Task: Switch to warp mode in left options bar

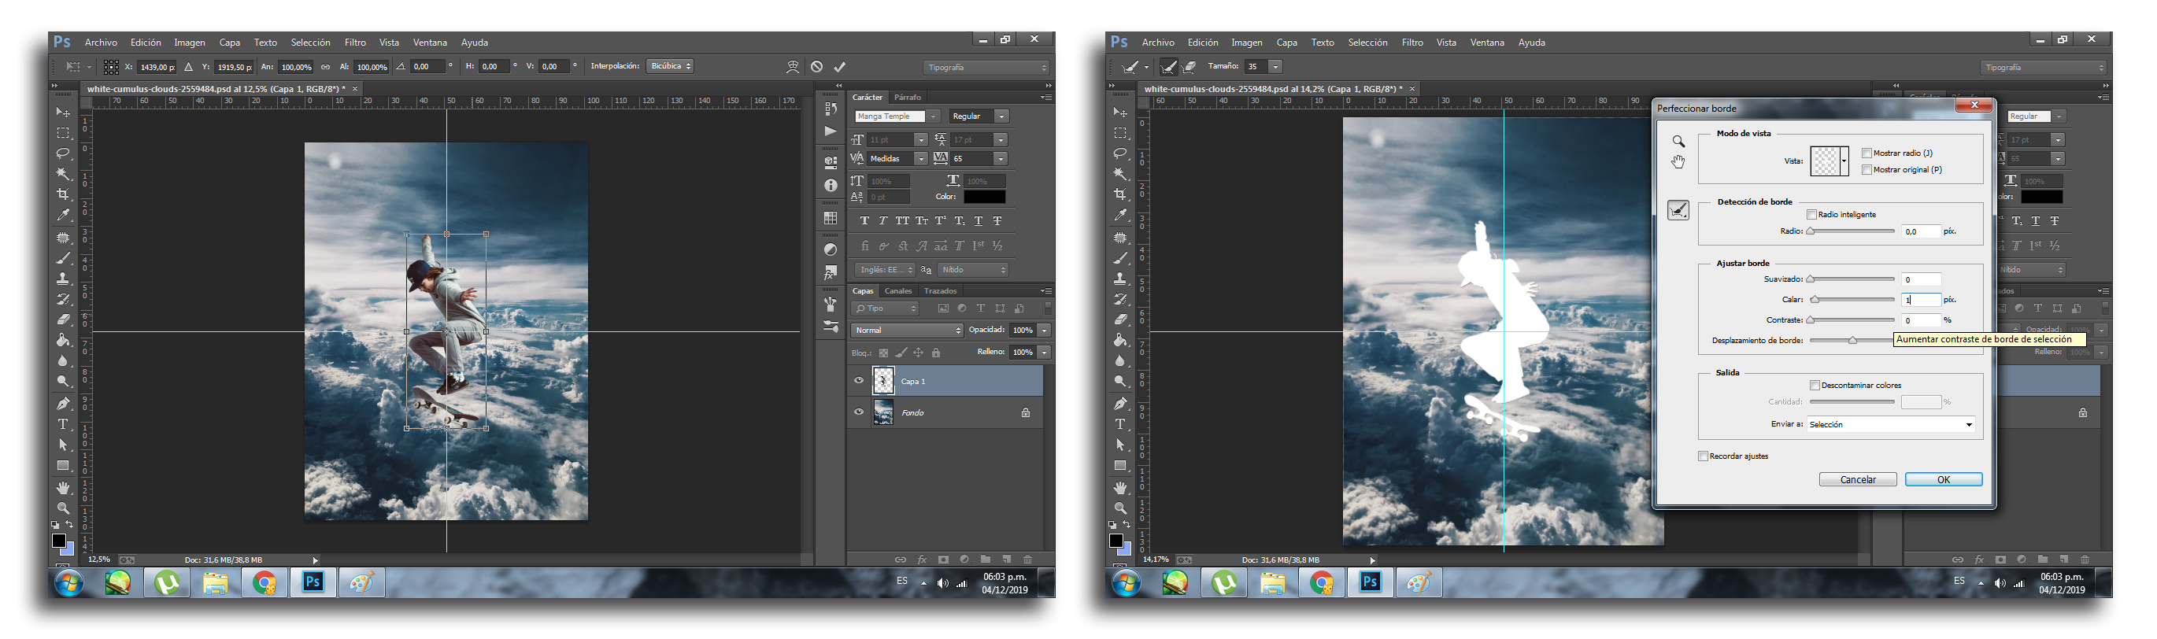Action: point(792,67)
